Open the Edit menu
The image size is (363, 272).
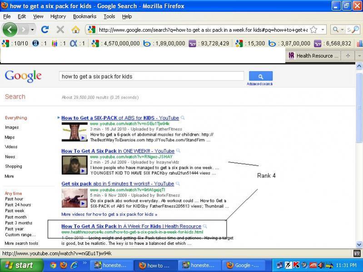pyautogui.click(x=22, y=16)
